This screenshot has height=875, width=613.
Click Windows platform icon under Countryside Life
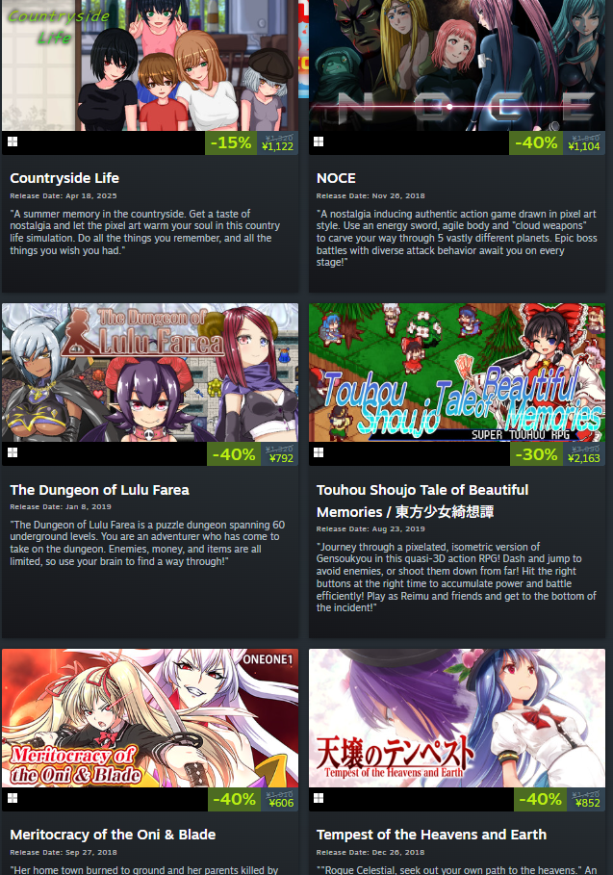coord(13,142)
